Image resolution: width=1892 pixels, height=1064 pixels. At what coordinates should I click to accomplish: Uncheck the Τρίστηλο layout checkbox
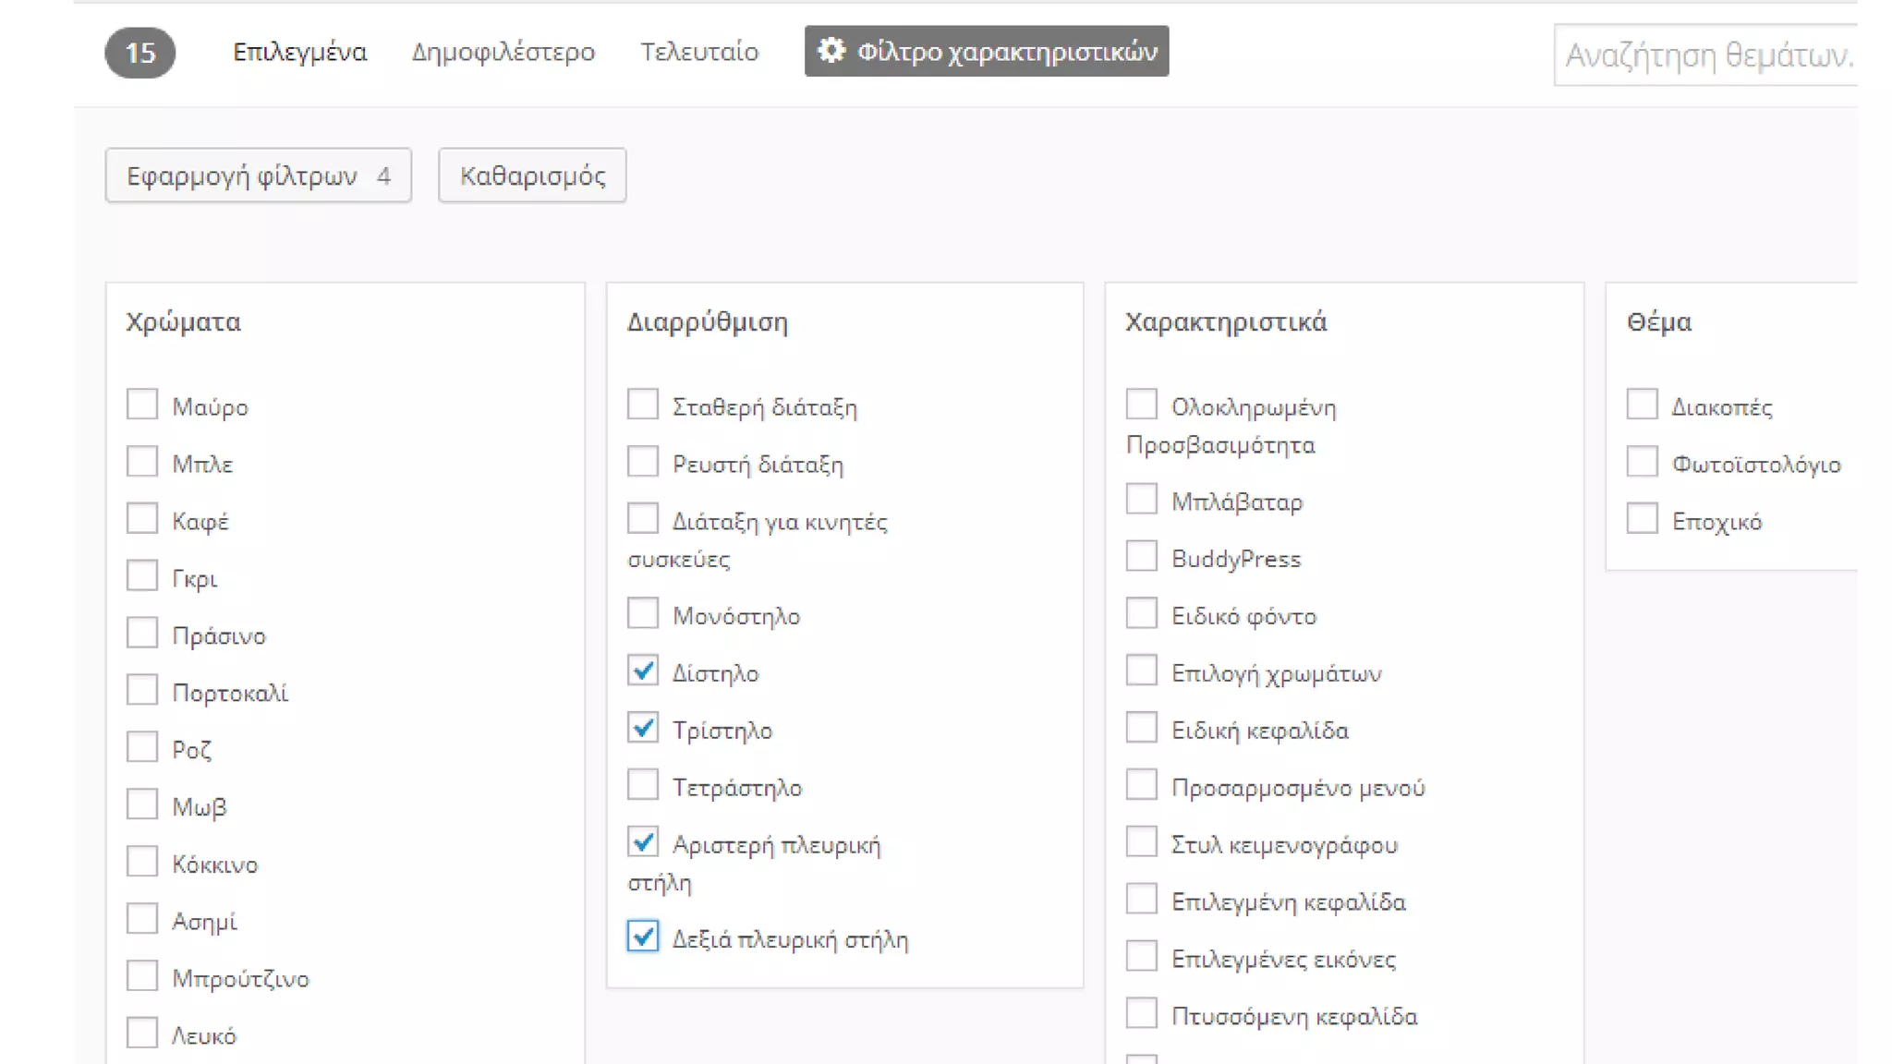click(x=643, y=728)
